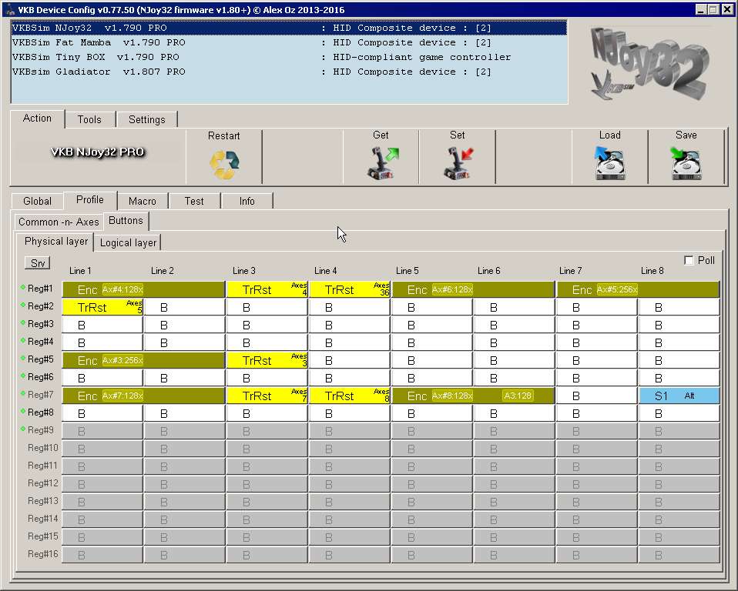This screenshot has height=591, width=738.
Task: Click Enc Ax#5:256x cell in Reg#1
Action: pyautogui.click(x=638, y=289)
